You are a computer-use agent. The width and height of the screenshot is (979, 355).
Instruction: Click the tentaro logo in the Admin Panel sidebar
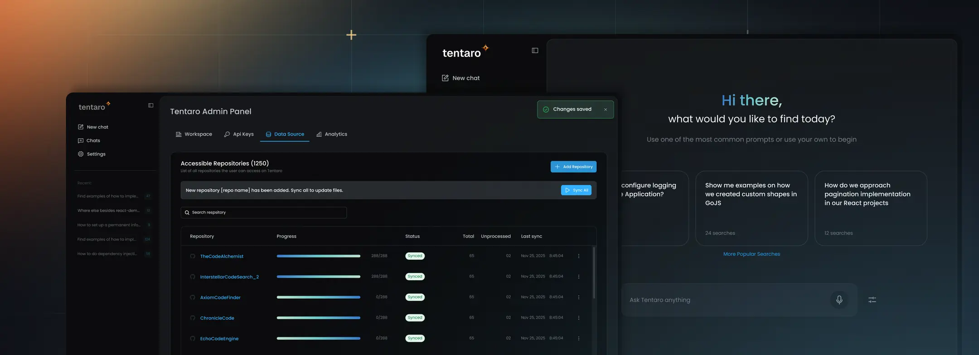click(x=94, y=107)
